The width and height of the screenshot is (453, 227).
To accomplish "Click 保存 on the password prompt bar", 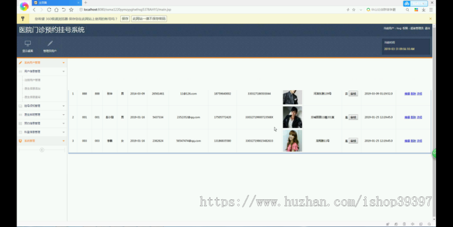I will (x=125, y=19).
